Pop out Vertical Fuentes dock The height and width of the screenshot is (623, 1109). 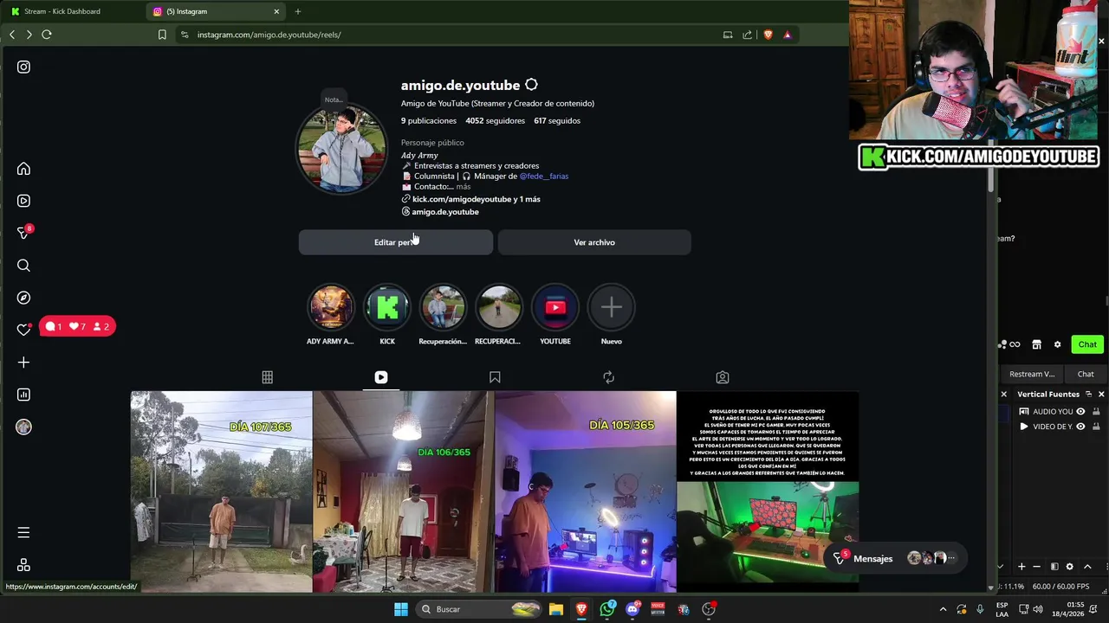tap(1089, 395)
